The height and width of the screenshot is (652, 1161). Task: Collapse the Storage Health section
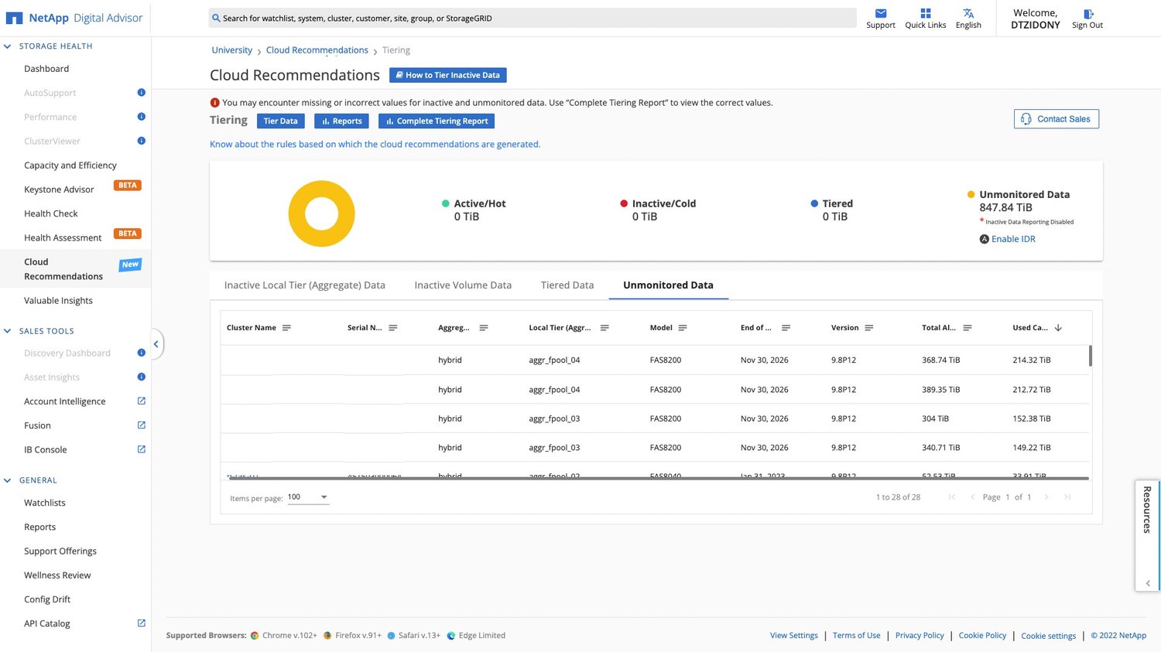pos(8,46)
